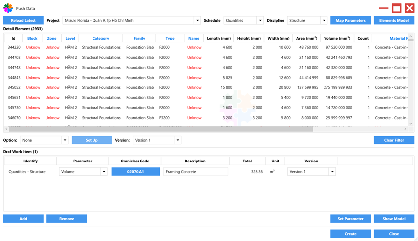Sort by the Type column header
418x241 pixels.
(x=170, y=38)
